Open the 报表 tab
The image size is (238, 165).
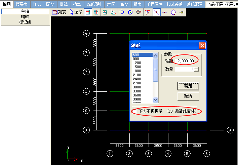tap(138, 4)
